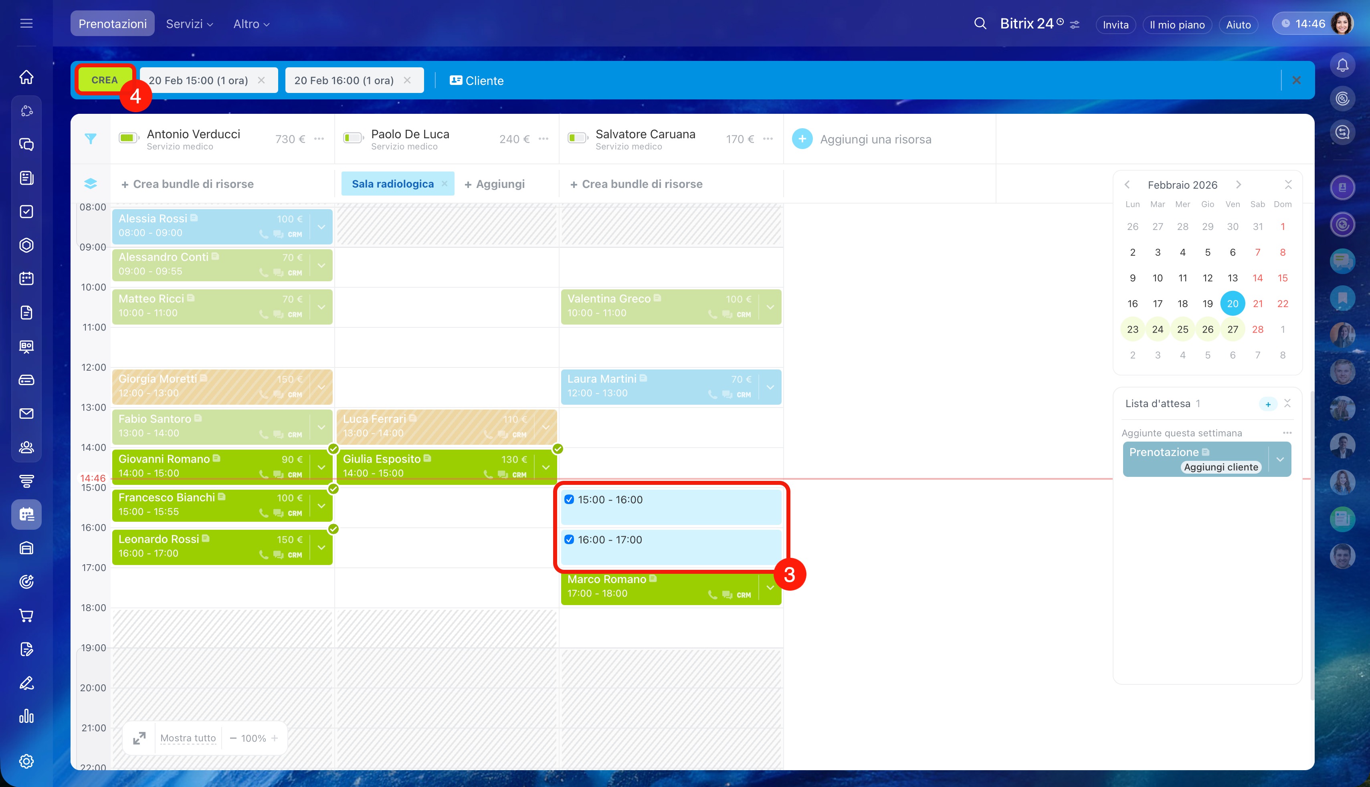Click the plus icon in Lista d'attesa
Screen dimensions: 1370x787
coord(1268,404)
